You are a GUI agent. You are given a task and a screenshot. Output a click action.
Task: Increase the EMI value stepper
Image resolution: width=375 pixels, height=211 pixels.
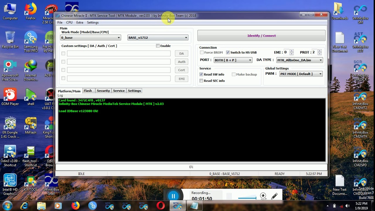click(x=292, y=51)
